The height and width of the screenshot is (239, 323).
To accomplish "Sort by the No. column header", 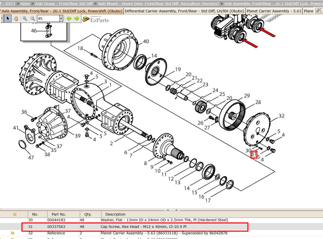I will (x=37, y=214).
